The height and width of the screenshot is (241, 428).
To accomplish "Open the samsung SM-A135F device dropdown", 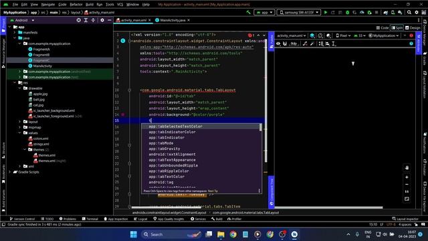I will 299,12.
